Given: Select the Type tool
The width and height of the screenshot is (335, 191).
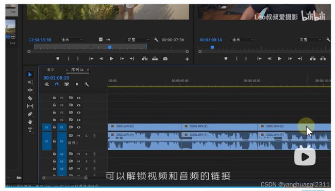Looking at the screenshot, I should tap(30, 130).
